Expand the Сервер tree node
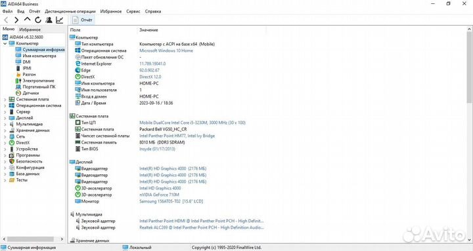 click(x=5, y=111)
